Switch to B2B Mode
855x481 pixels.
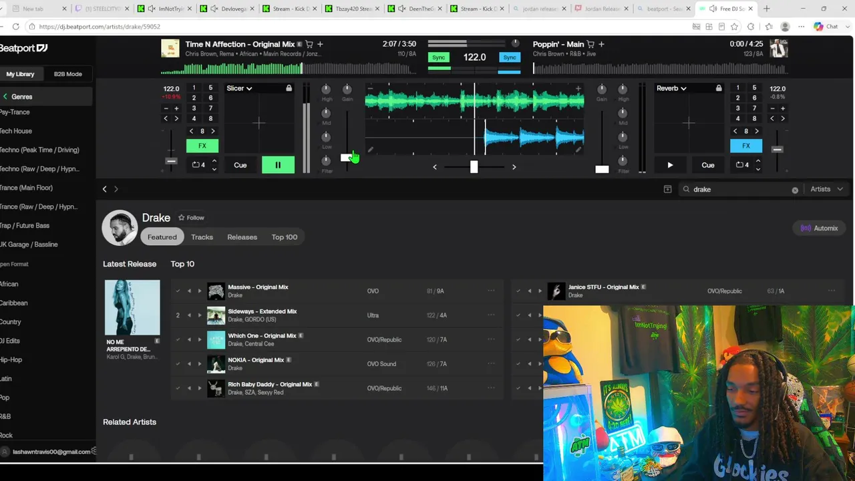click(67, 74)
